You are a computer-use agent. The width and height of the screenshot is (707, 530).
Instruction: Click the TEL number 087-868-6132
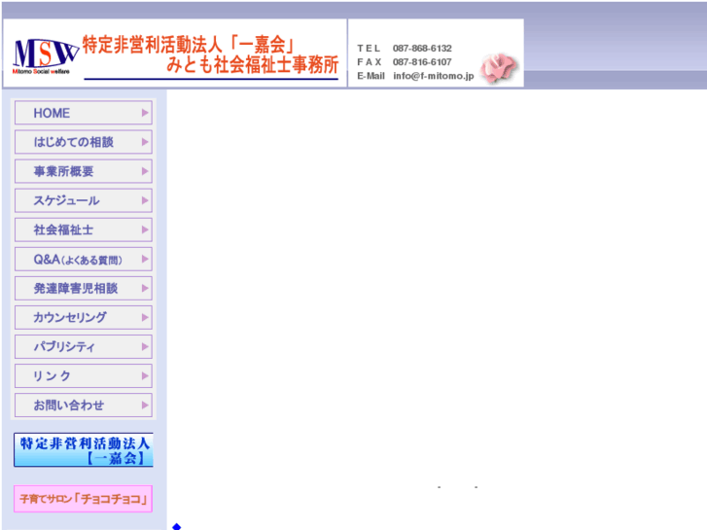pos(422,49)
